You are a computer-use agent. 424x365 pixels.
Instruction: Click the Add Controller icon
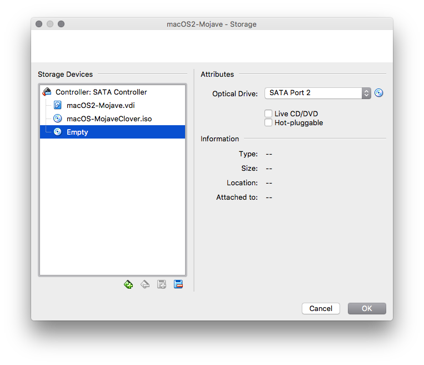[128, 284]
